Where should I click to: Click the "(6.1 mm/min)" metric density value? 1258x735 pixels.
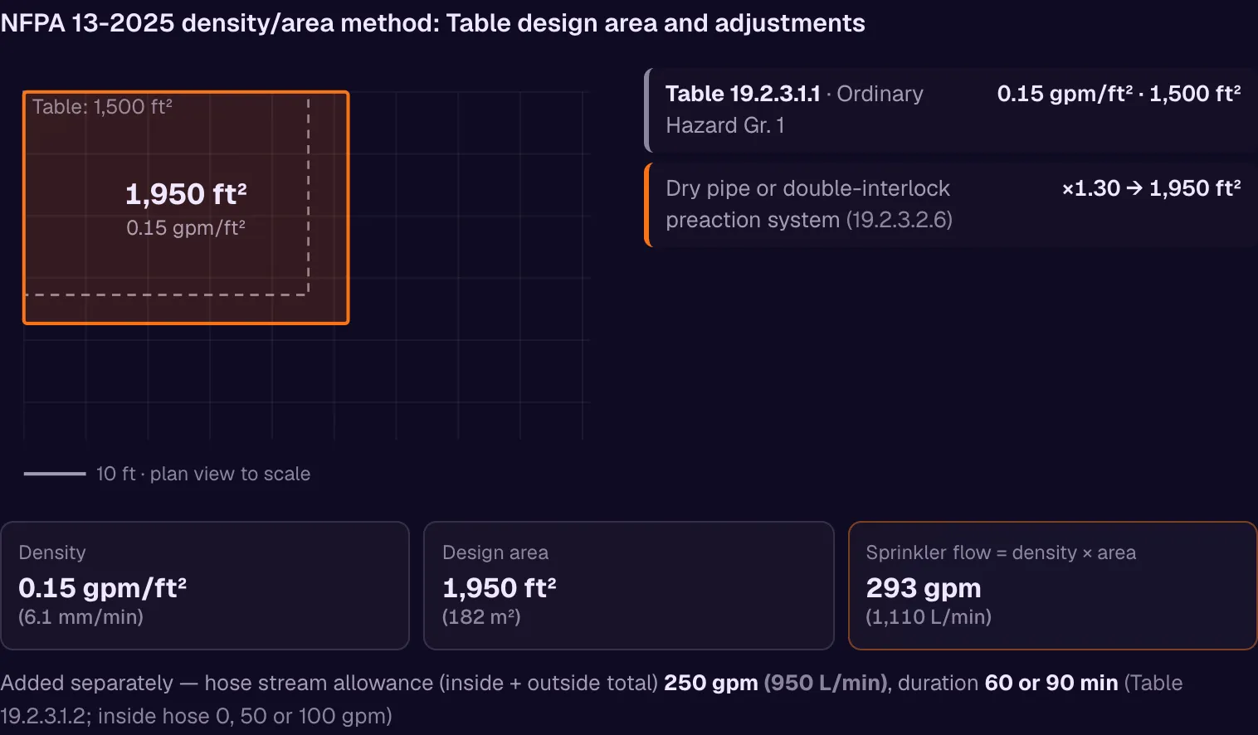[x=80, y=617]
